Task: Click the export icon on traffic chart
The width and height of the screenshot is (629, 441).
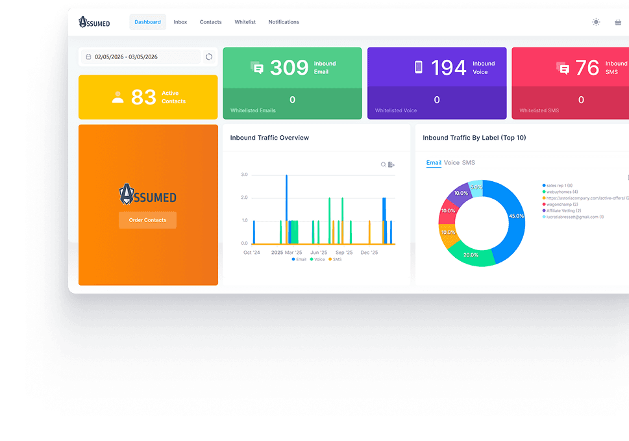Action: (391, 164)
